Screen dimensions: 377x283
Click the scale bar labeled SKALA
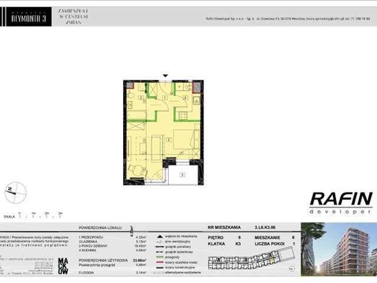point(34,215)
